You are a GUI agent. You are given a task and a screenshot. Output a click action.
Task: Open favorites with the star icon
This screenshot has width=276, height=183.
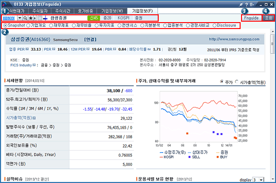click(30, 18)
